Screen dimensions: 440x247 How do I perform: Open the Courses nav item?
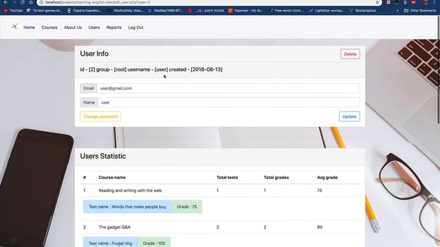49,27
